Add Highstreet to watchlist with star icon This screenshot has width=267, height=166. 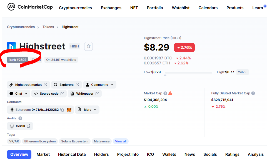point(89,46)
